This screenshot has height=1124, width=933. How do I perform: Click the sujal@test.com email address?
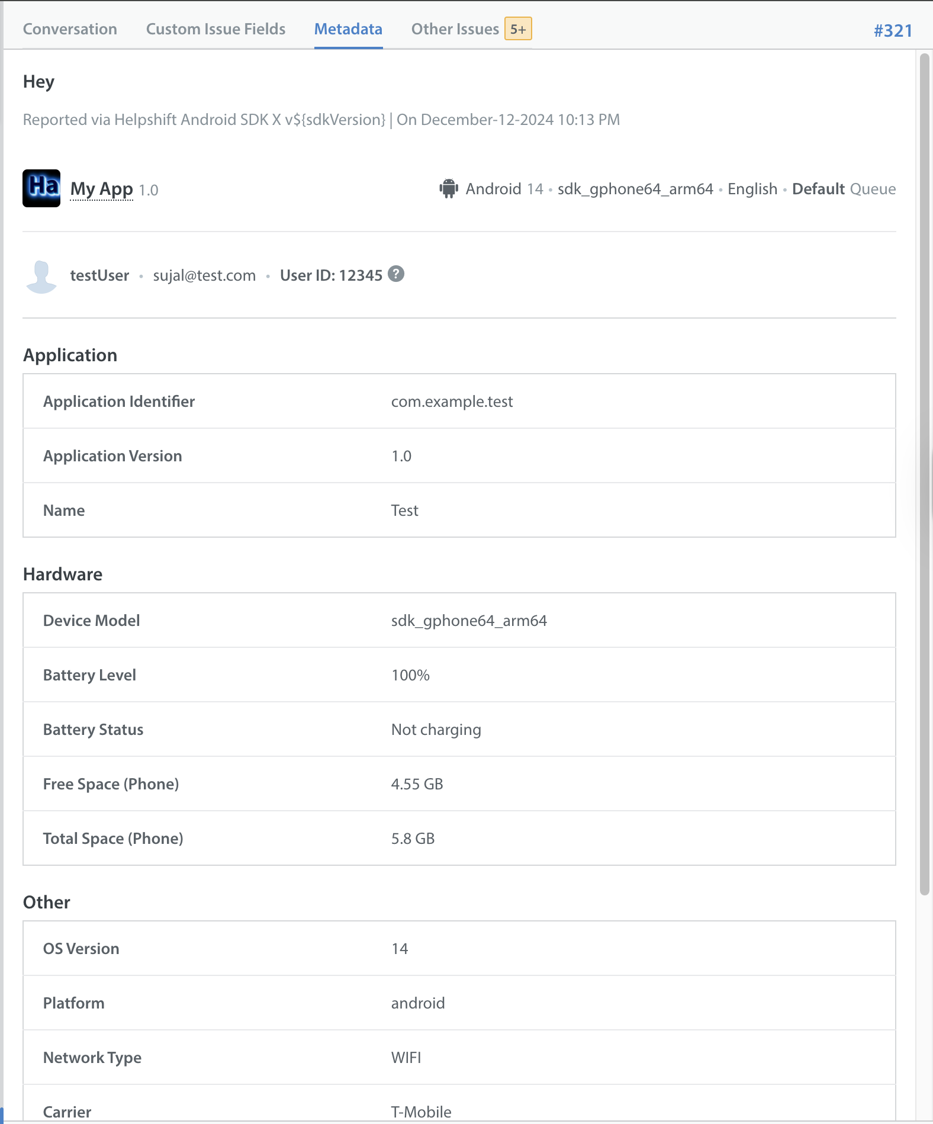tap(204, 275)
